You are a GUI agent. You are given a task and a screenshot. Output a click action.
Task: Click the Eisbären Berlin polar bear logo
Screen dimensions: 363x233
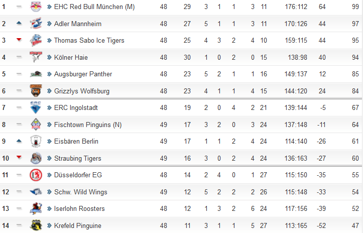36,141
